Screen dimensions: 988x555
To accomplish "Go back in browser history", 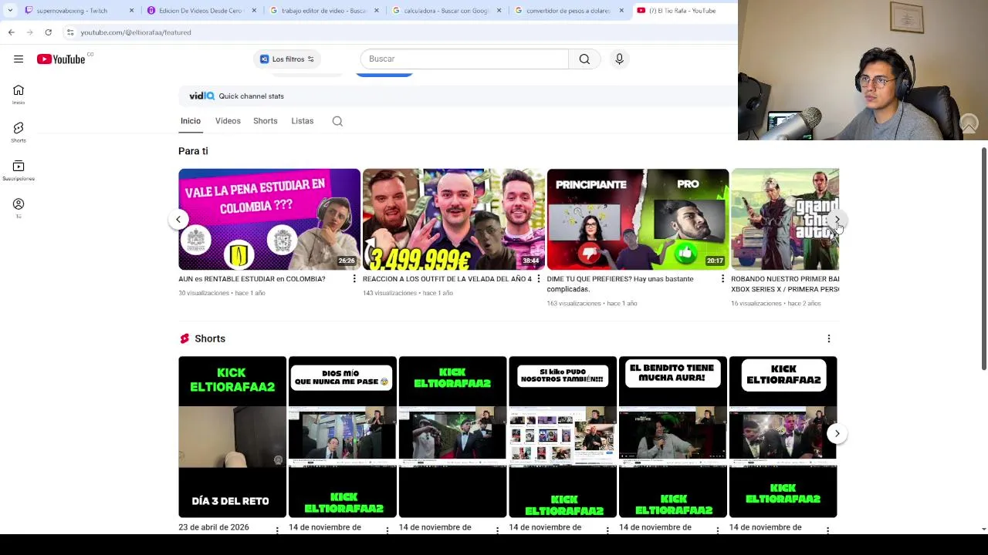I will pos(12,32).
